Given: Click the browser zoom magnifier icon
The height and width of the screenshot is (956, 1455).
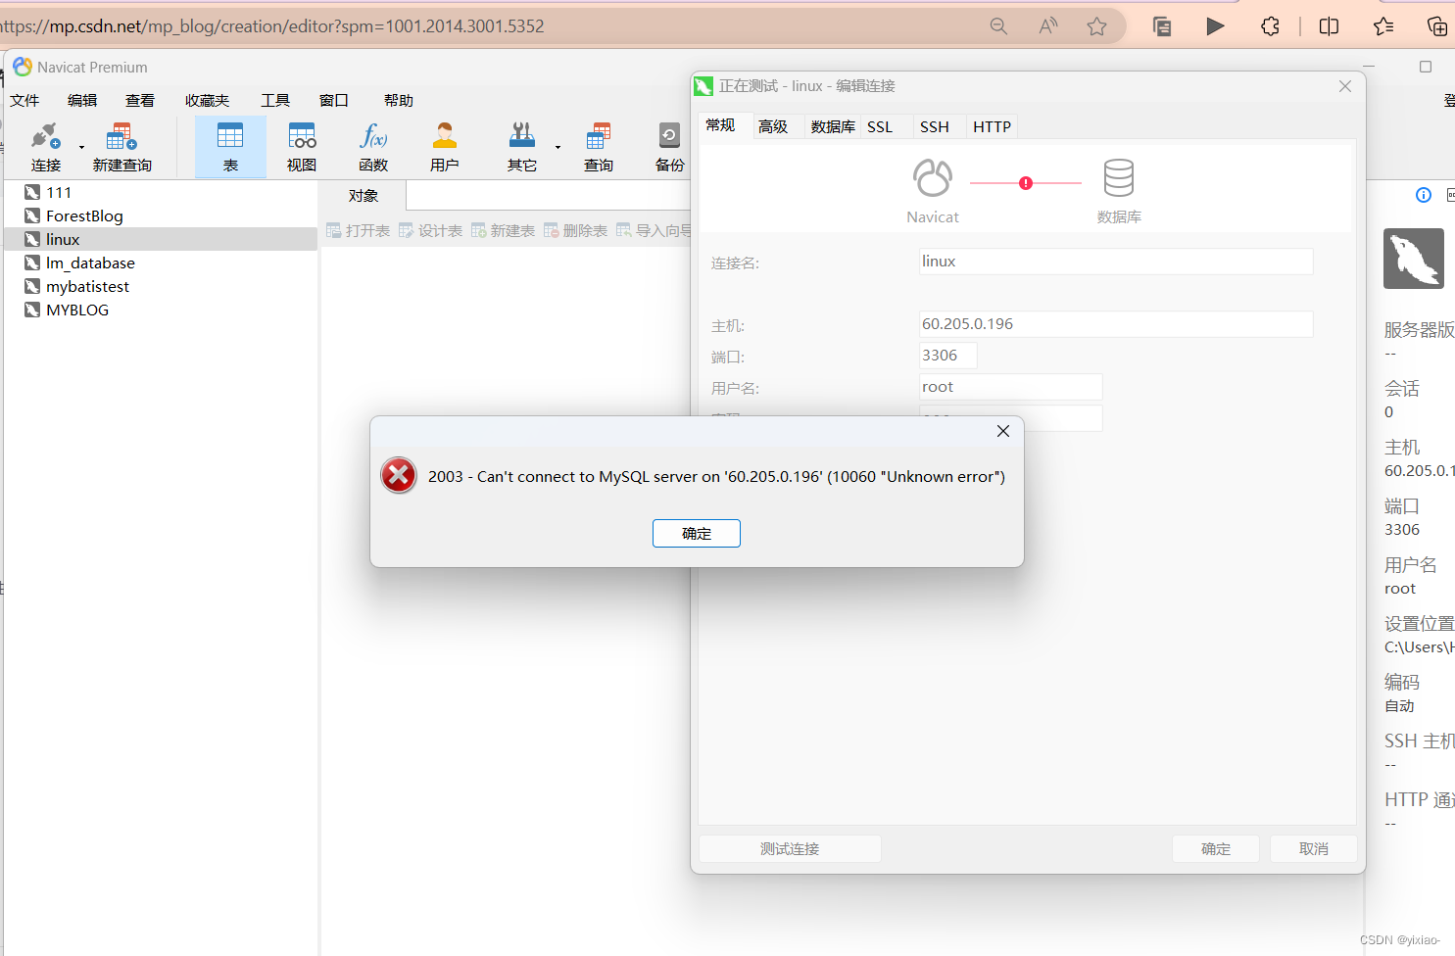Looking at the screenshot, I should (998, 26).
